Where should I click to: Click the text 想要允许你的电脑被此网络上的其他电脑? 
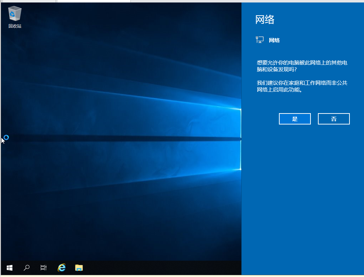click(302, 63)
